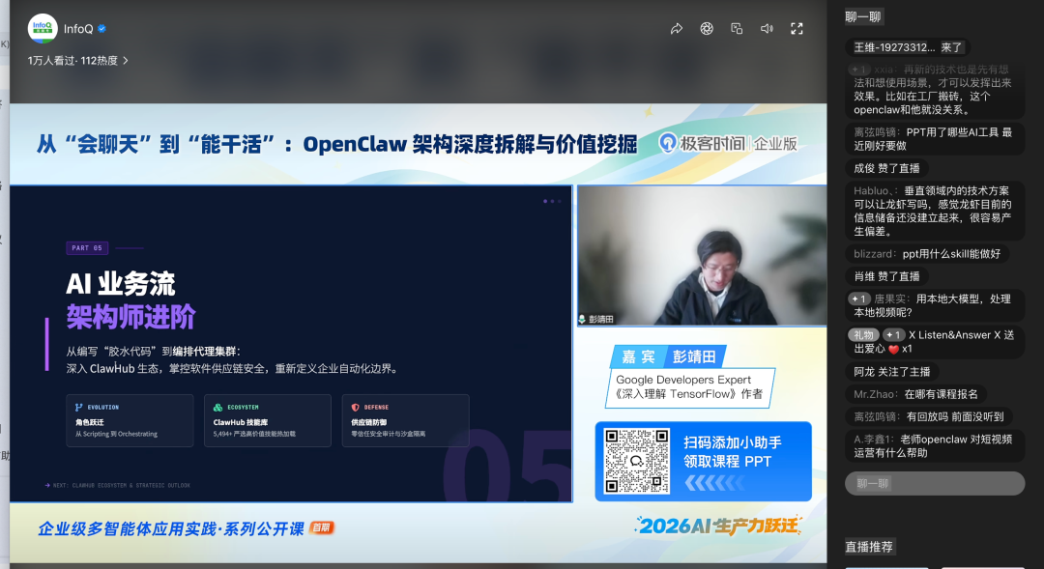Click the presenter 彭靖田 webcam video

coord(702,256)
